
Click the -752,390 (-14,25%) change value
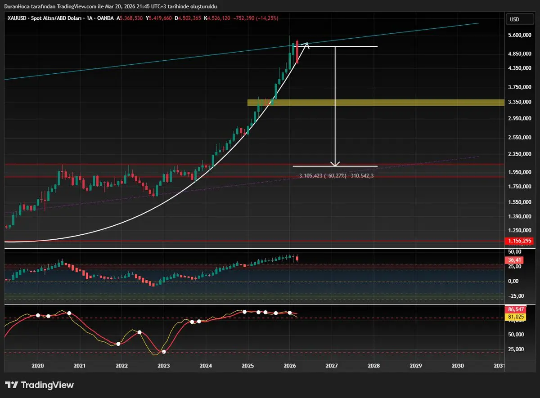(x=255, y=18)
